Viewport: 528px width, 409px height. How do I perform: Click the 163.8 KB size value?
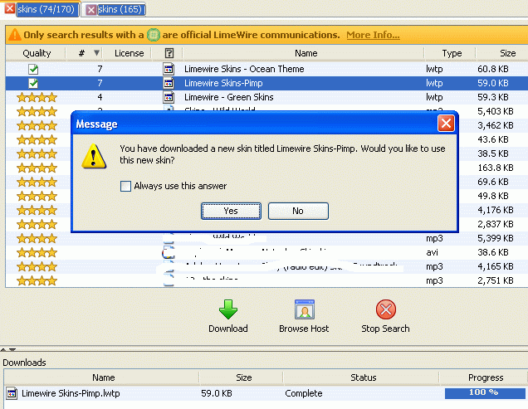click(496, 168)
